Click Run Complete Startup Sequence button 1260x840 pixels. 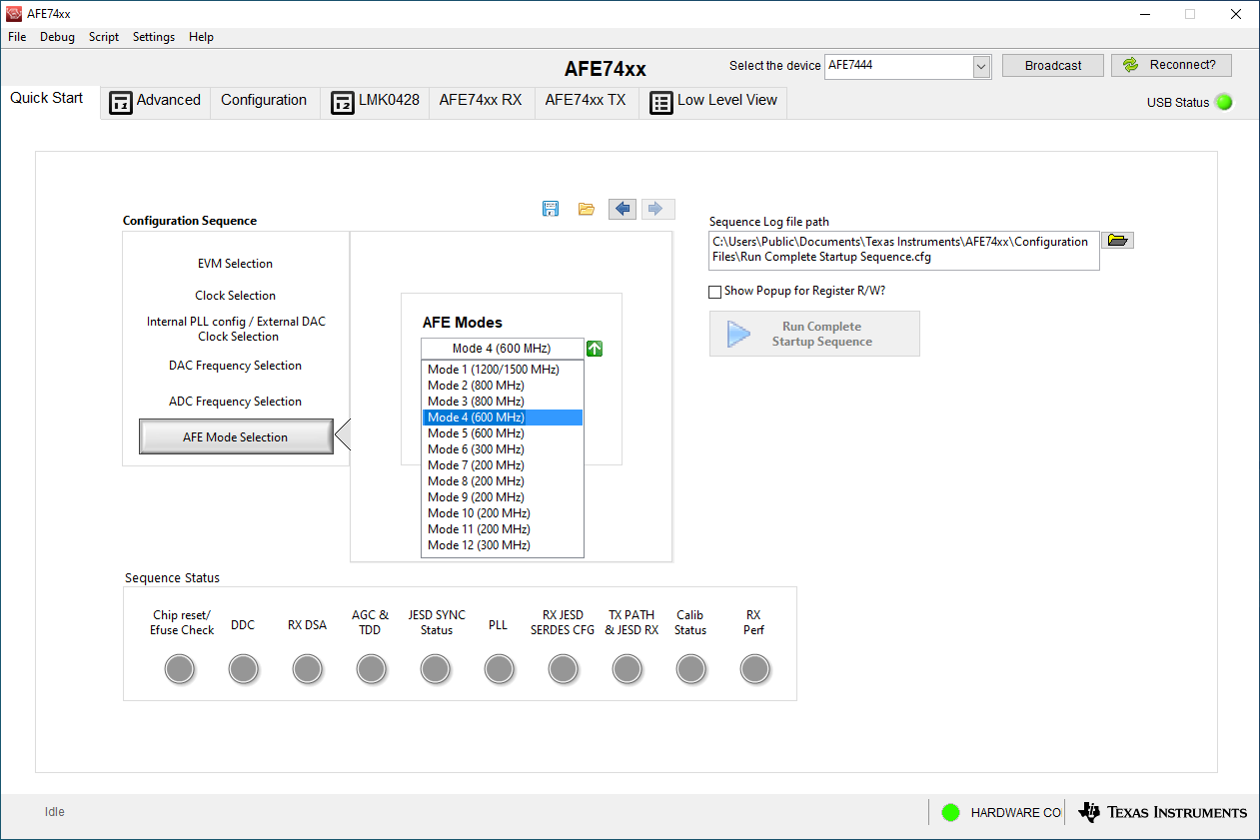tap(814, 334)
